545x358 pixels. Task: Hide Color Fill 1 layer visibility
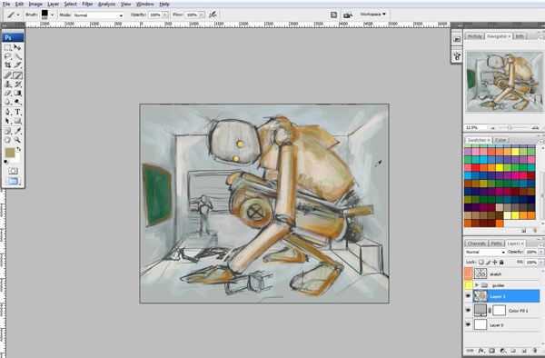coord(468,311)
